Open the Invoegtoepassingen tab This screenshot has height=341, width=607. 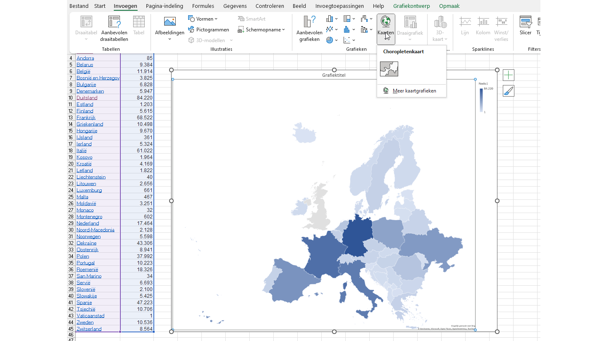[339, 6]
